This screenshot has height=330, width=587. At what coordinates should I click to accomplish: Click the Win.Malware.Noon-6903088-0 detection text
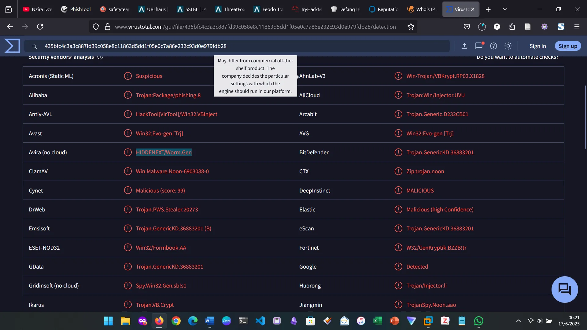point(172,171)
